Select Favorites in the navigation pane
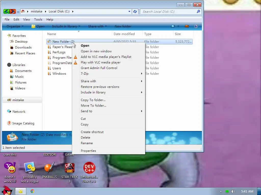 (19, 36)
